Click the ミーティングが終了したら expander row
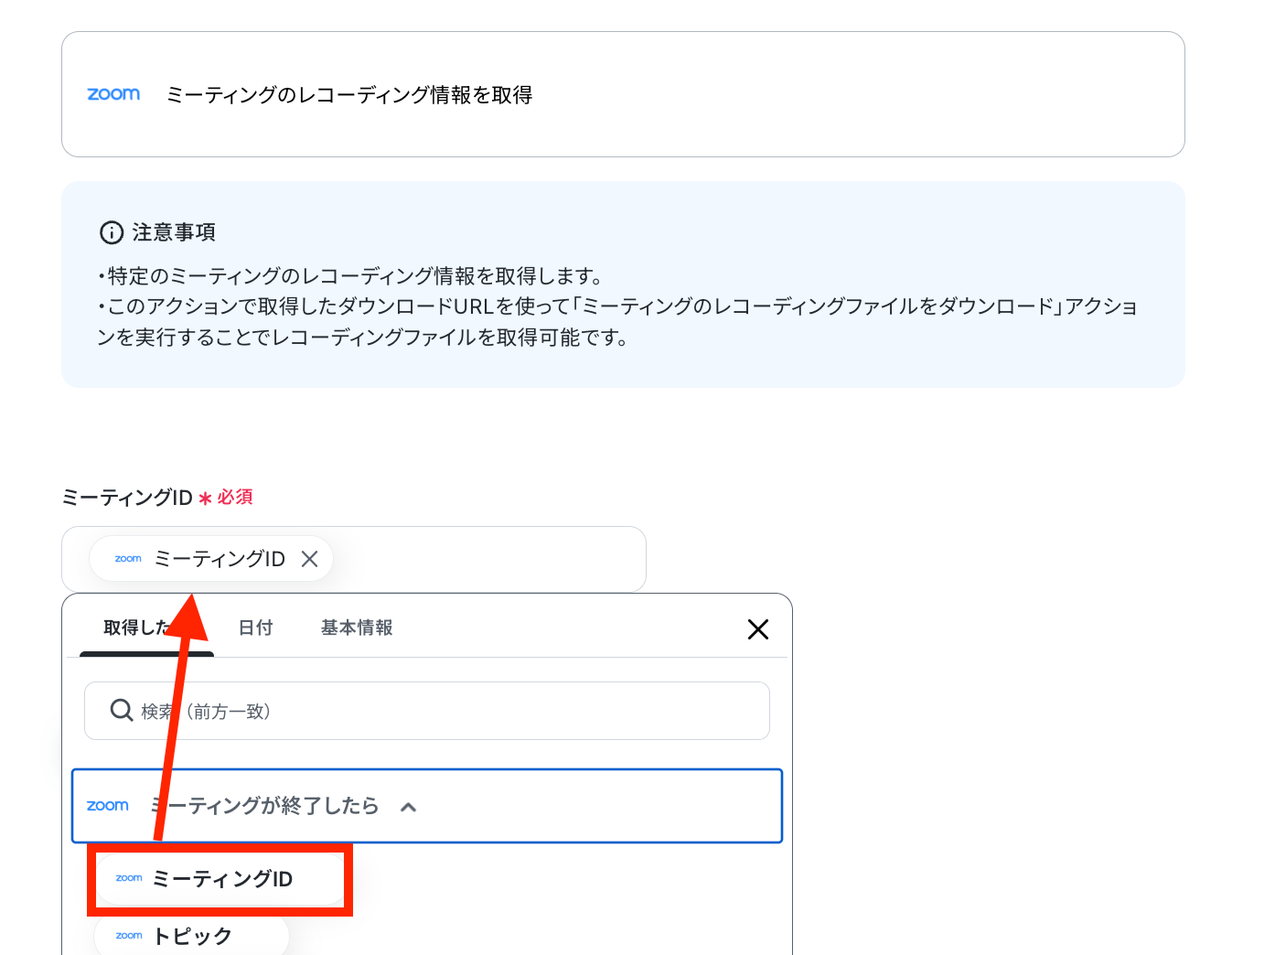Viewport: 1275px width, 955px height. (x=427, y=806)
